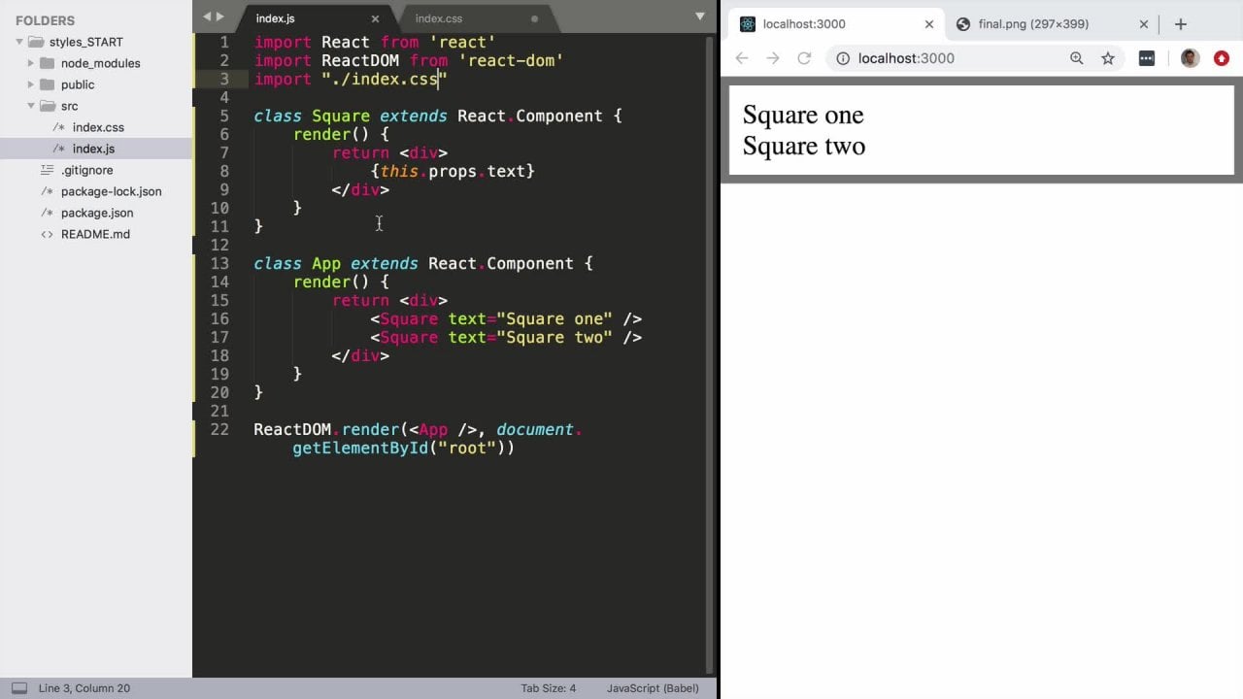Collapse the styles_START folder
Viewport: 1243px width, 699px height.
19,42
